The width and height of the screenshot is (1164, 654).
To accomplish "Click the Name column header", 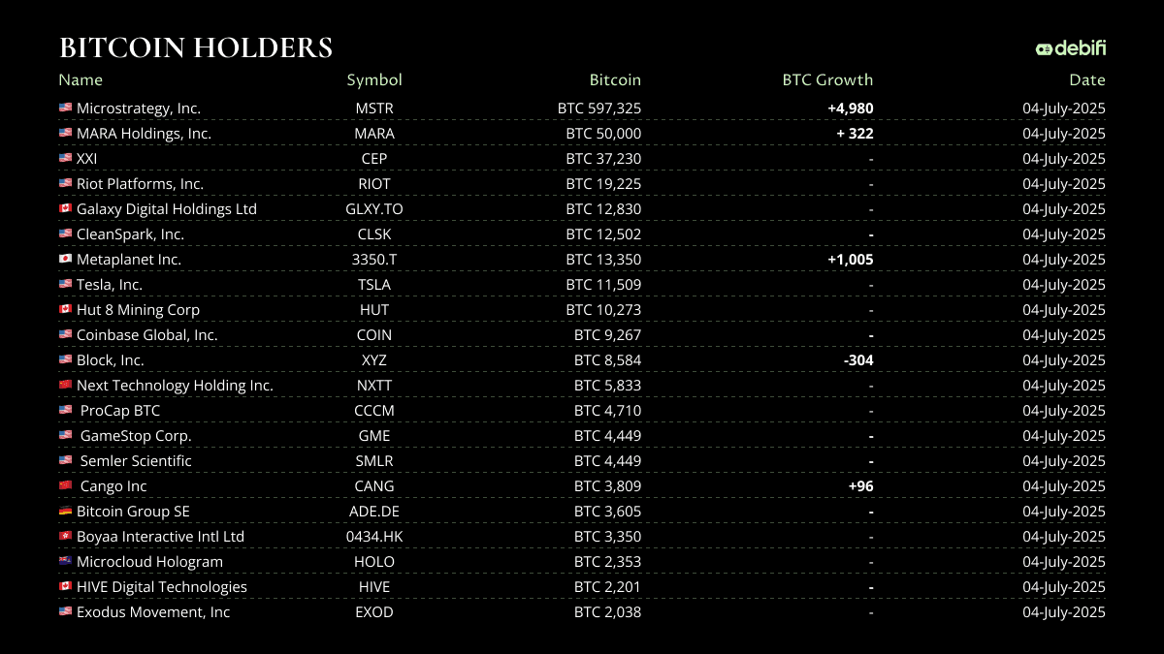I will [81, 80].
